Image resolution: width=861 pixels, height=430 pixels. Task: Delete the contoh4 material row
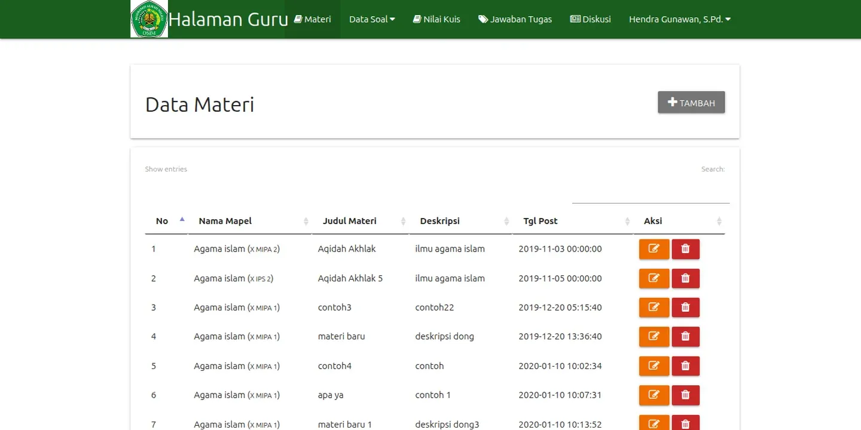(686, 366)
